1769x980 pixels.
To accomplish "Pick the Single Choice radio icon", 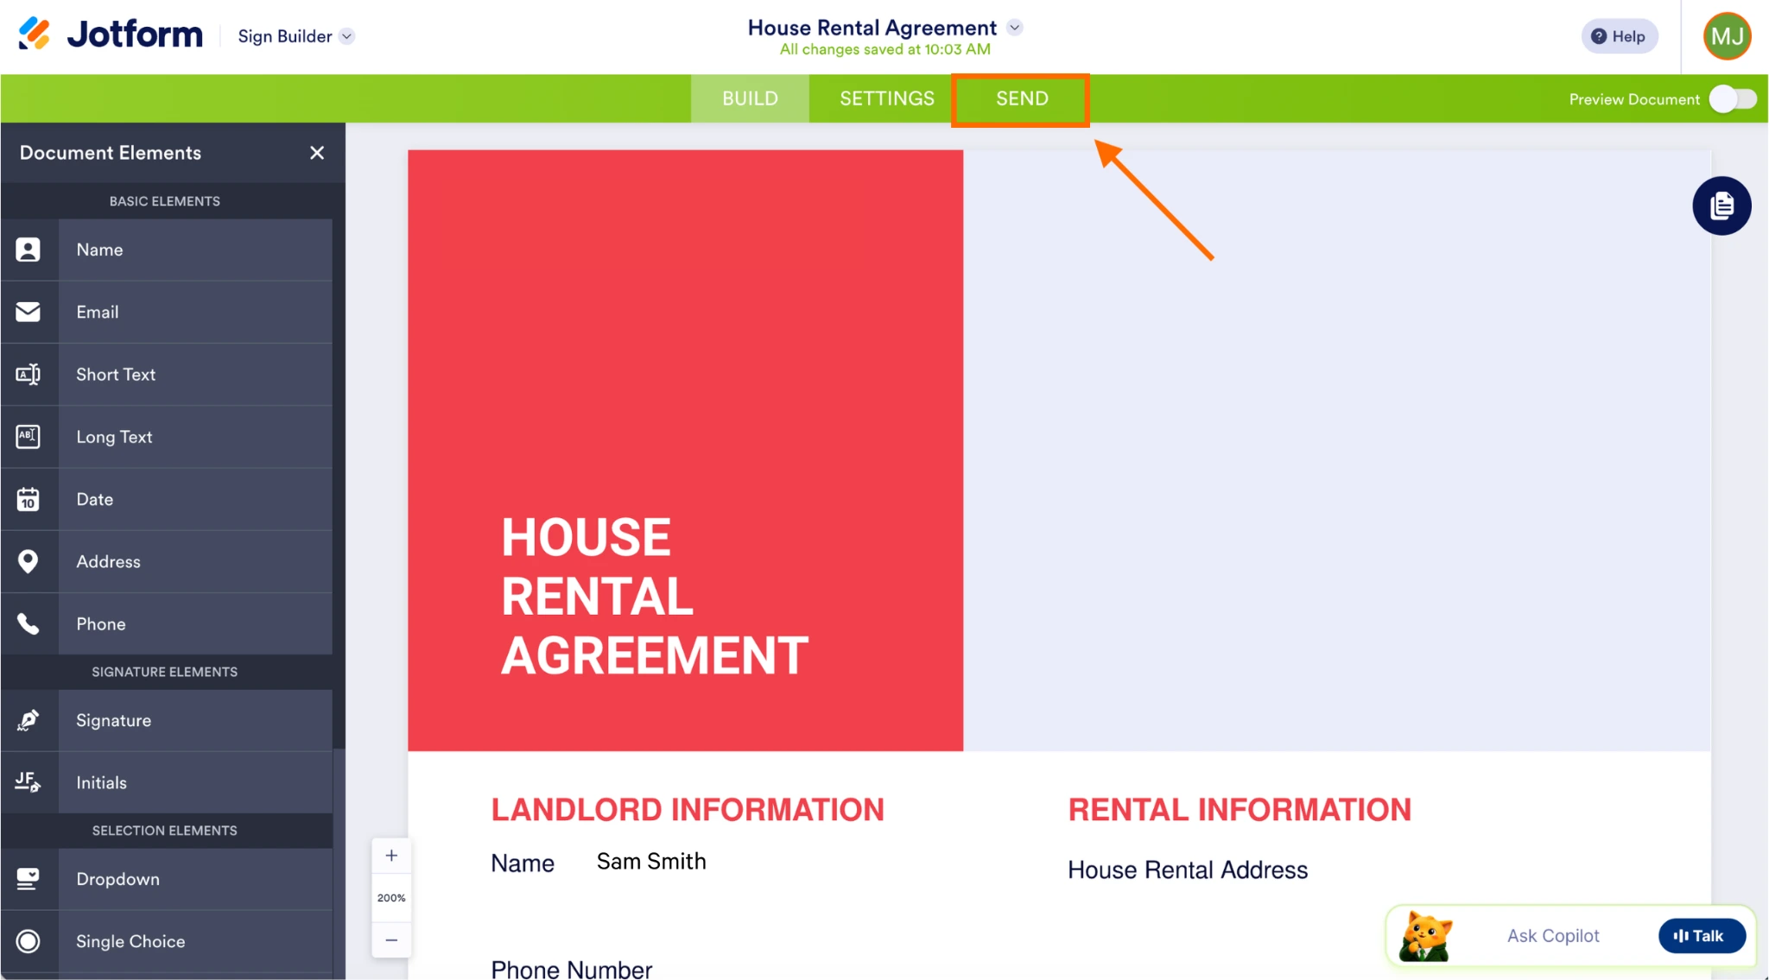I will (x=29, y=941).
